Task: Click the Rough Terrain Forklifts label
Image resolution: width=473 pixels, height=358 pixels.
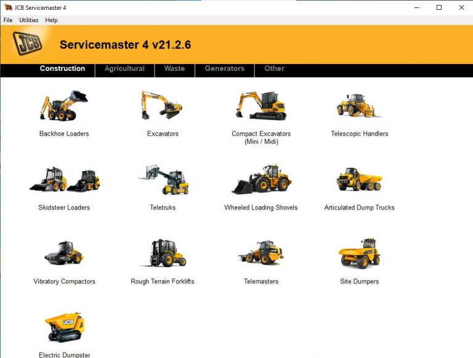Action: [163, 282]
